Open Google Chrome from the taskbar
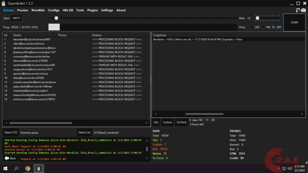308x173 pixels. tap(28, 169)
